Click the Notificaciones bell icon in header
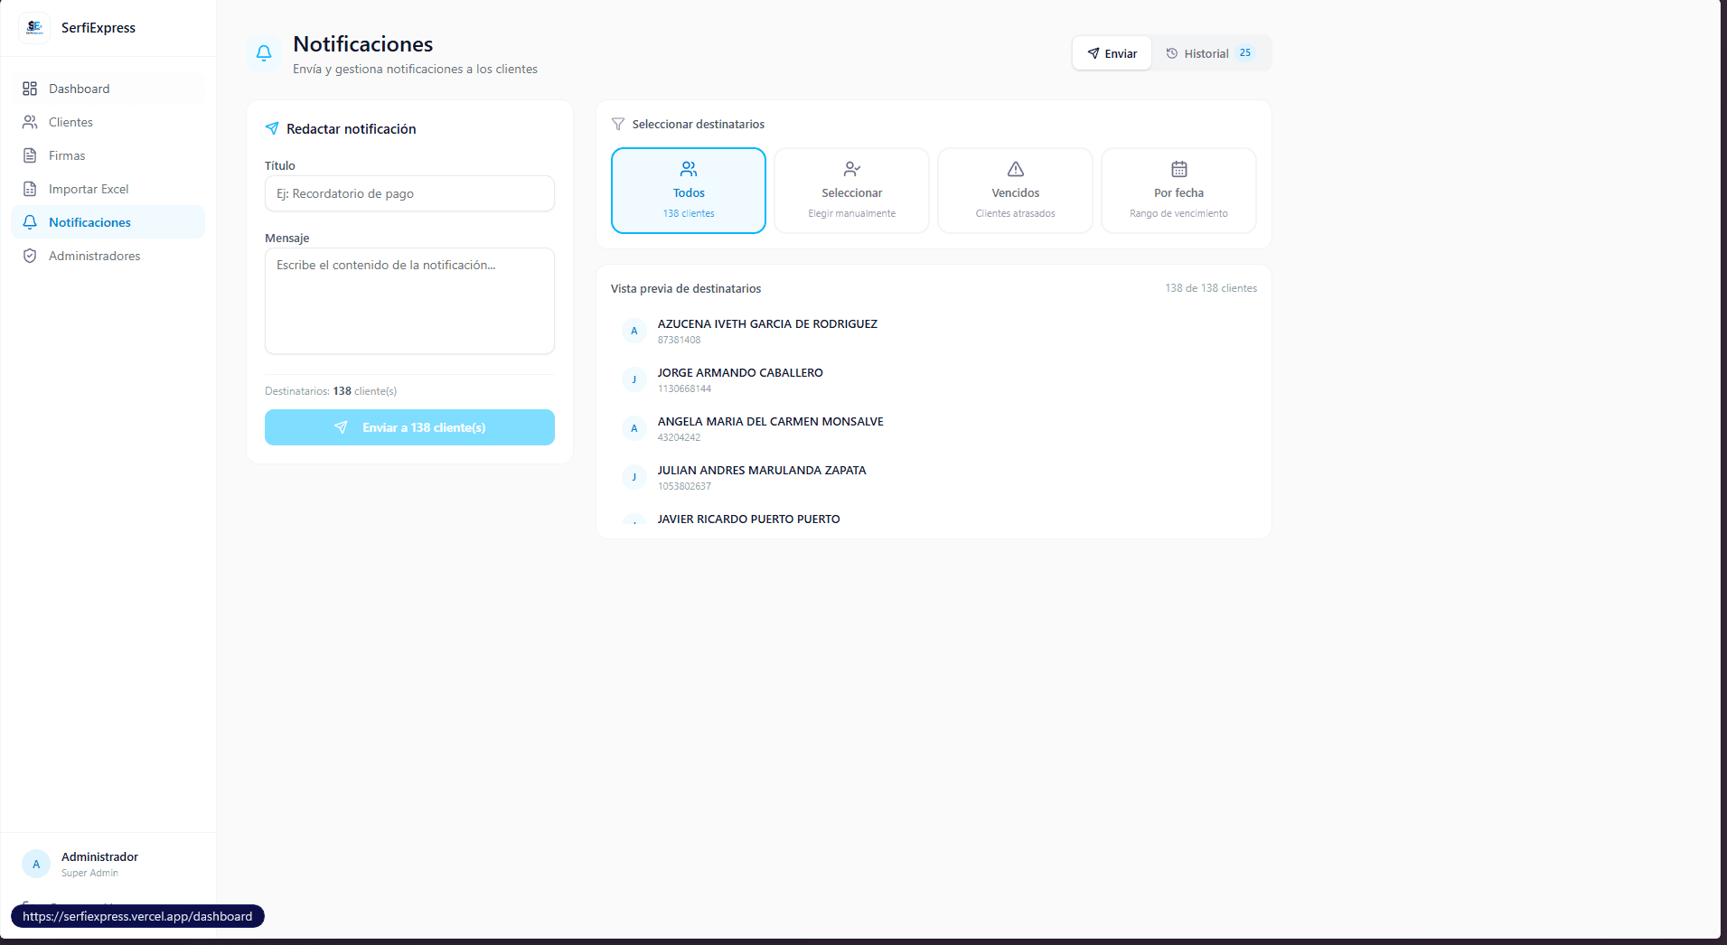 click(x=264, y=53)
